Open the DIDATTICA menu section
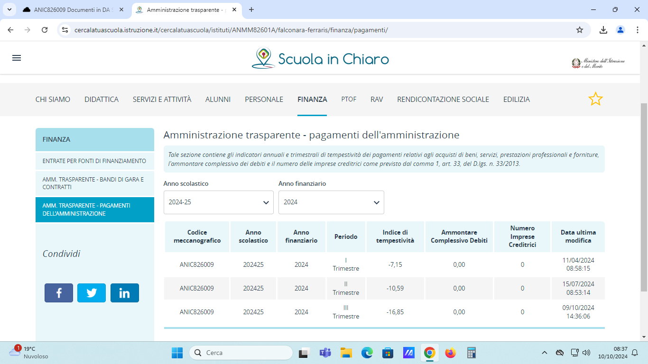Viewport: 648px width, 364px height. point(102,100)
